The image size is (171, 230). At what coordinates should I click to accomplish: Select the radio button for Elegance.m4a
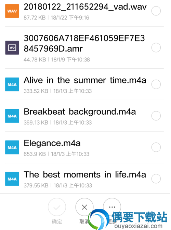click(156, 147)
